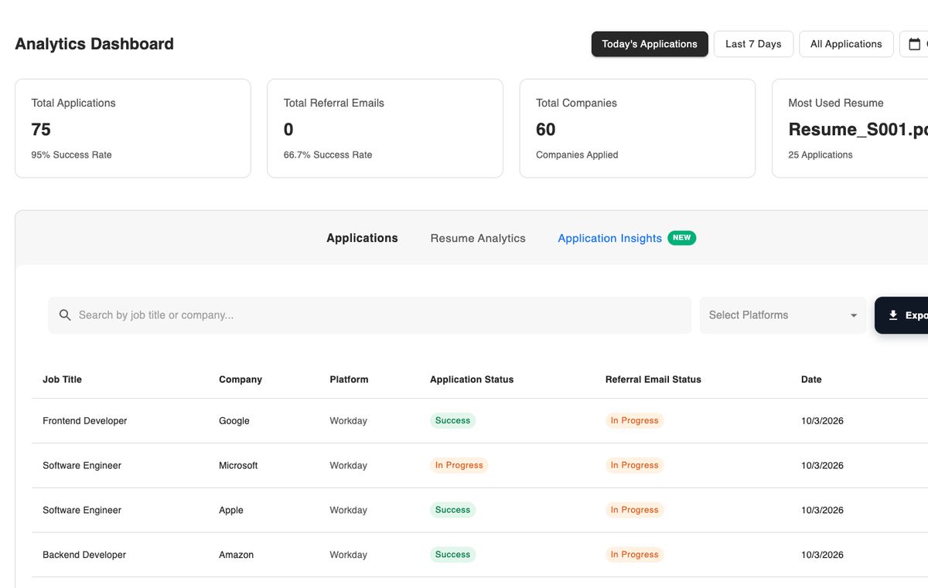Click the Date column header

(x=811, y=379)
